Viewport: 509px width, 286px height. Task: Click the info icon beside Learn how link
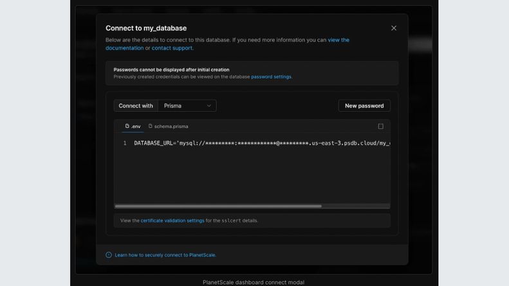pyautogui.click(x=109, y=255)
